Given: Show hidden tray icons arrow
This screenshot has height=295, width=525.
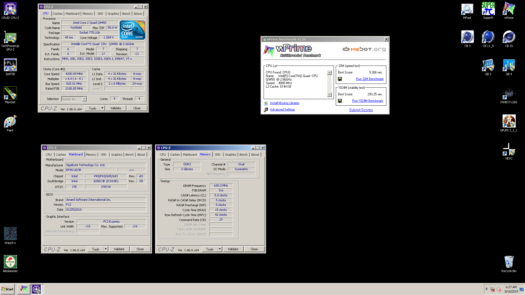Looking at the screenshot, I should coord(486,289).
